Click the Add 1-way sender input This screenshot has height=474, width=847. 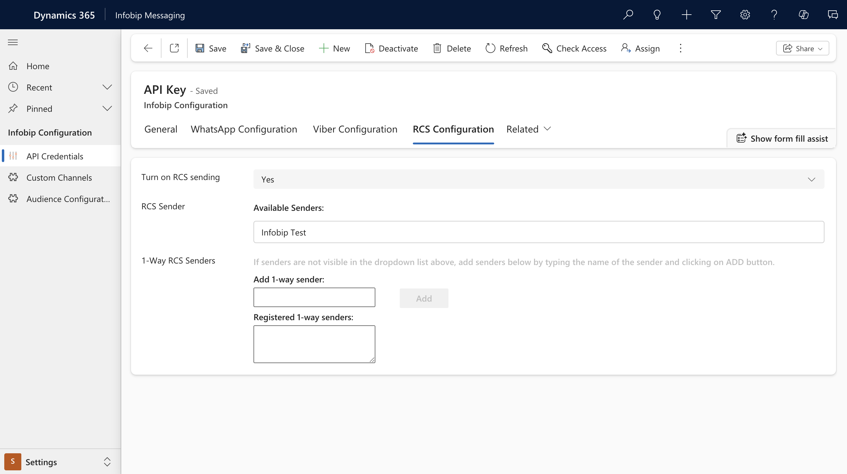[314, 297]
